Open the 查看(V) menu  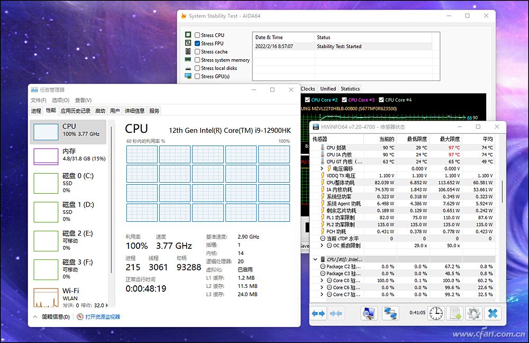84,100
